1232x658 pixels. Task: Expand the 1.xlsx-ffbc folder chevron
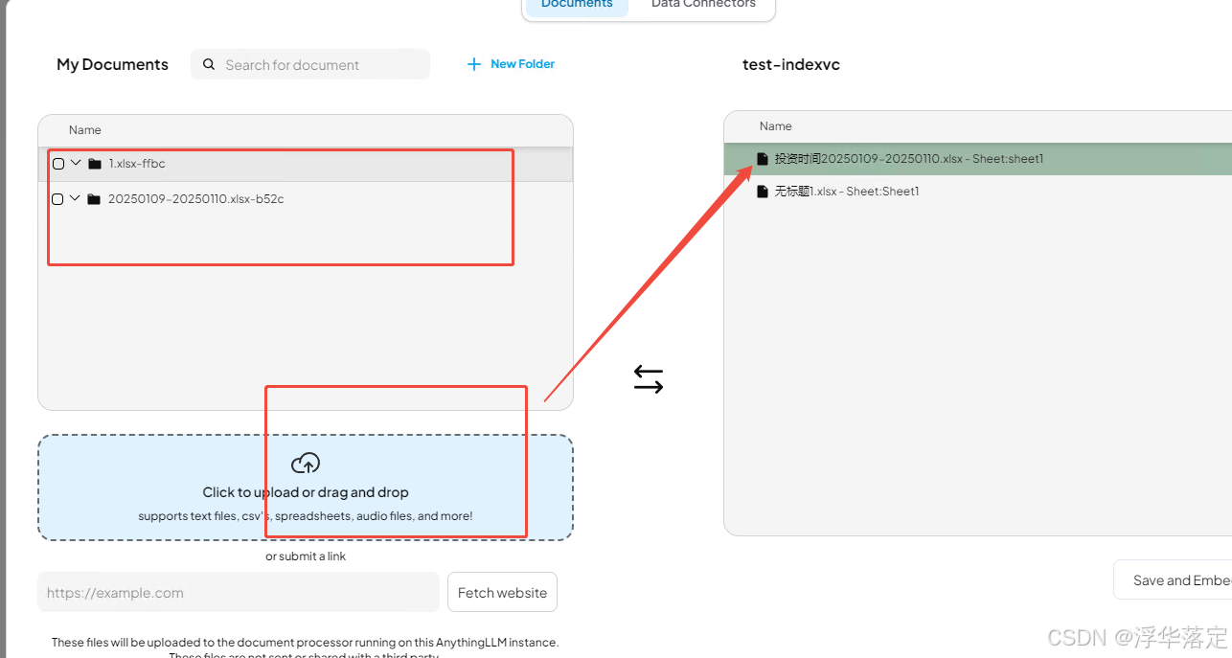click(x=76, y=163)
